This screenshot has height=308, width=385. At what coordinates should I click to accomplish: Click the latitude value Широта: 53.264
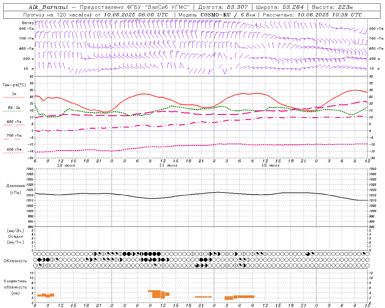[280, 7]
